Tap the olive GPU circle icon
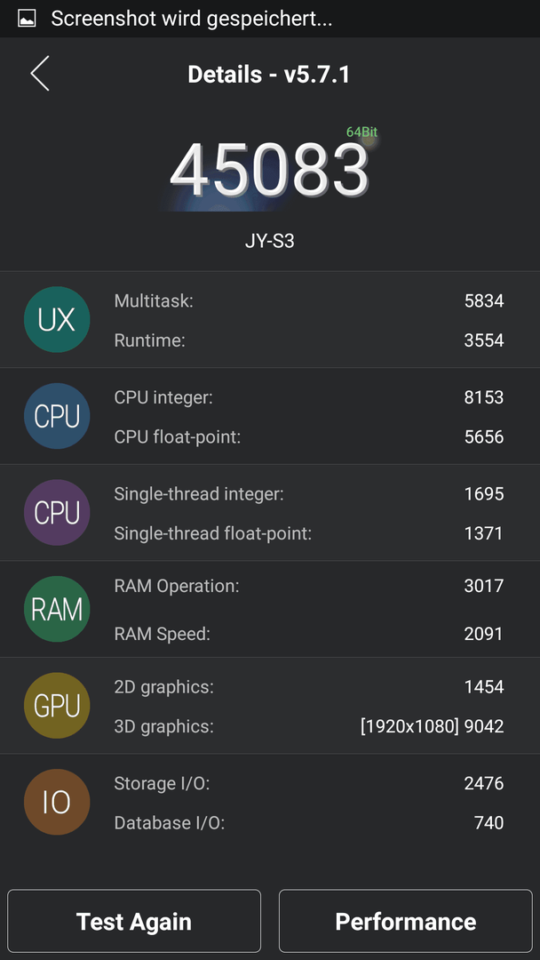Screen dimensions: 540x960 [57, 705]
